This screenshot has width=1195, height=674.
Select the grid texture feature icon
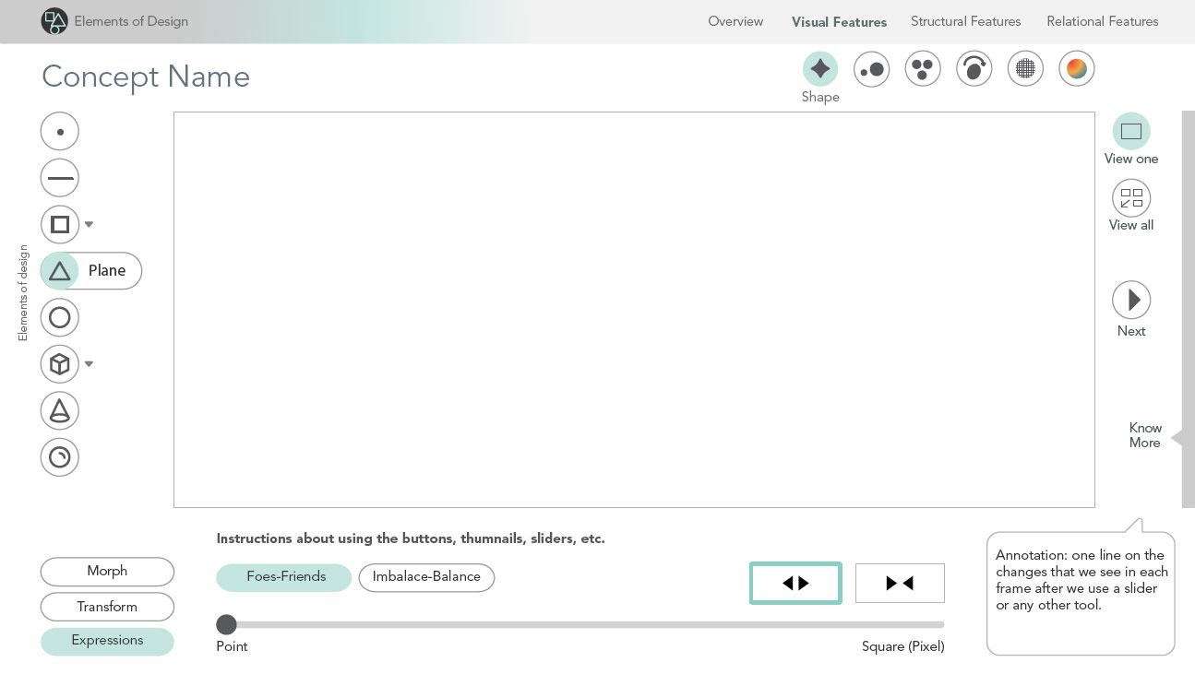[x=1024, y=68]
